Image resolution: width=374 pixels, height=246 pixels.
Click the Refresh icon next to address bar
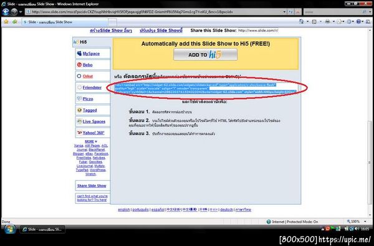291,12
